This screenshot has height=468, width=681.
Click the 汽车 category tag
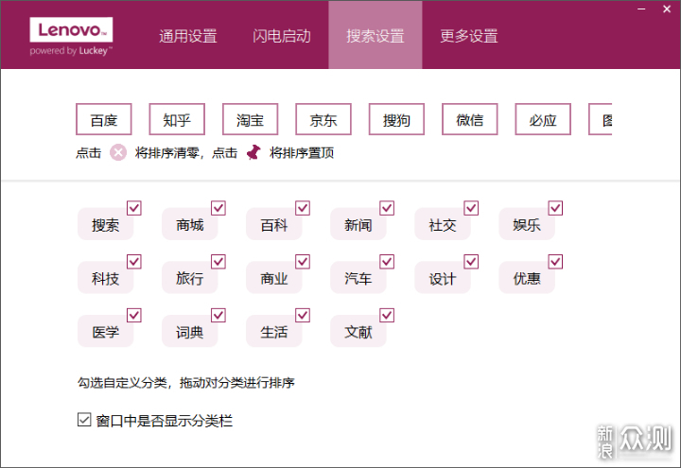coord(358,278)
